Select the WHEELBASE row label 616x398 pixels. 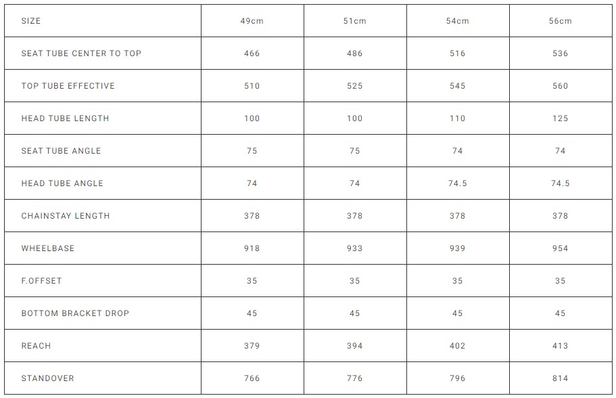[48, 248]
